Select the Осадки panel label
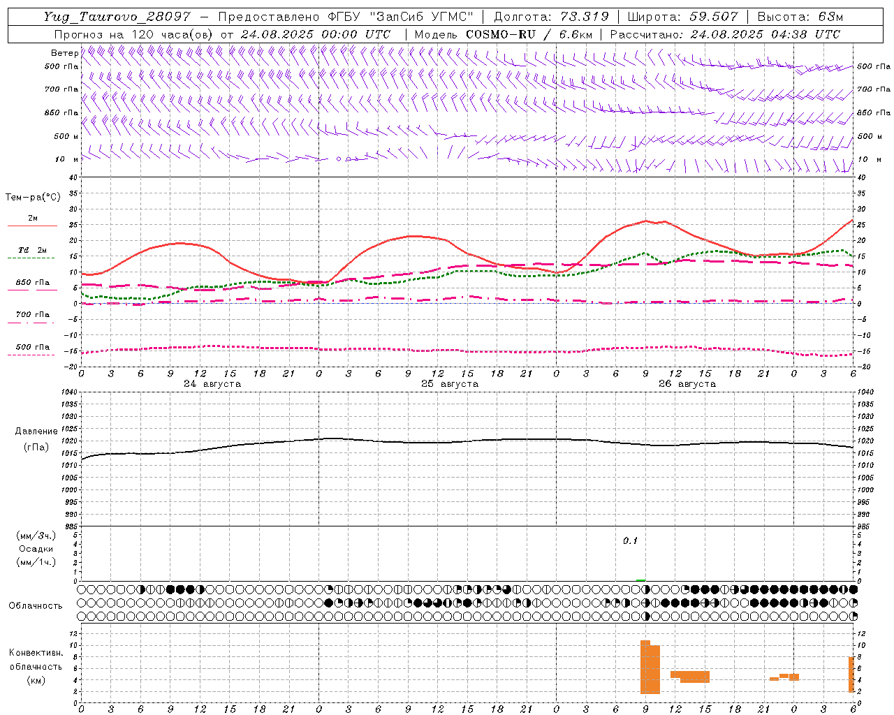 click(x=36, y=549)
